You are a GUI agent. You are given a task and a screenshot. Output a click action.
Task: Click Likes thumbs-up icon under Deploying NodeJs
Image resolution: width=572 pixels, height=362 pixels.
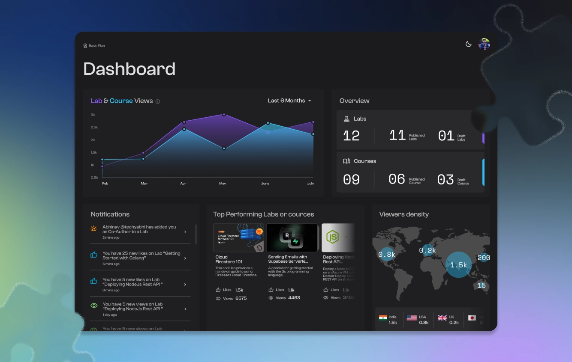click(x=326, y=290)
